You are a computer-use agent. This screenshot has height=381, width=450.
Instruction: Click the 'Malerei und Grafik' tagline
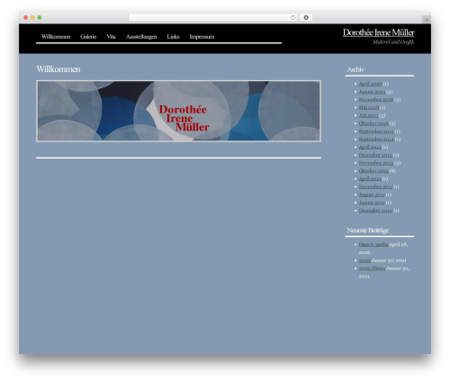click(393, 42)
